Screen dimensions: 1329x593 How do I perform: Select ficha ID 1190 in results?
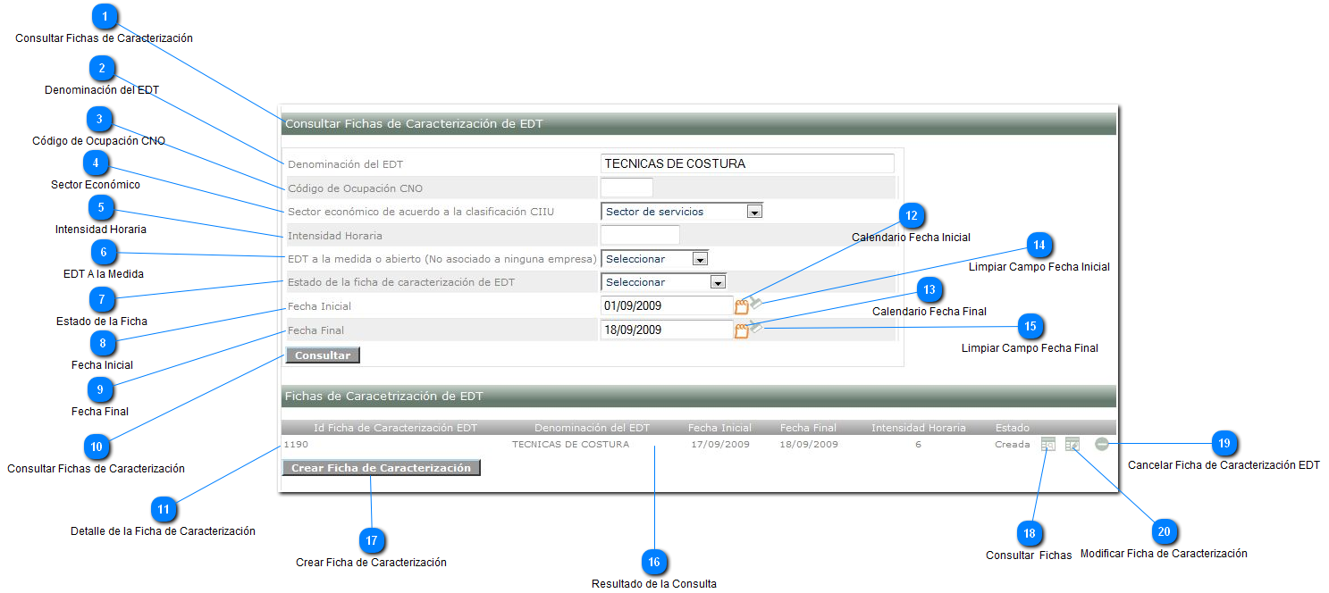[x=296, y=444]
